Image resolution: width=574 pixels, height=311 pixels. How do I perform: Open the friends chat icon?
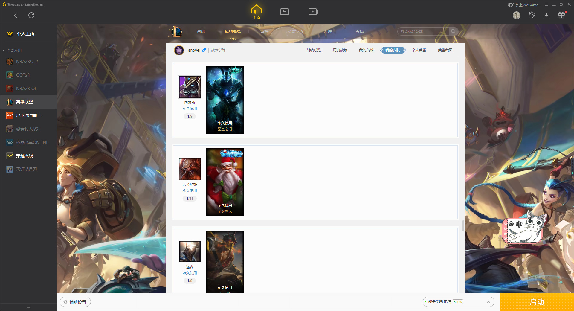(x=532, y=15)
